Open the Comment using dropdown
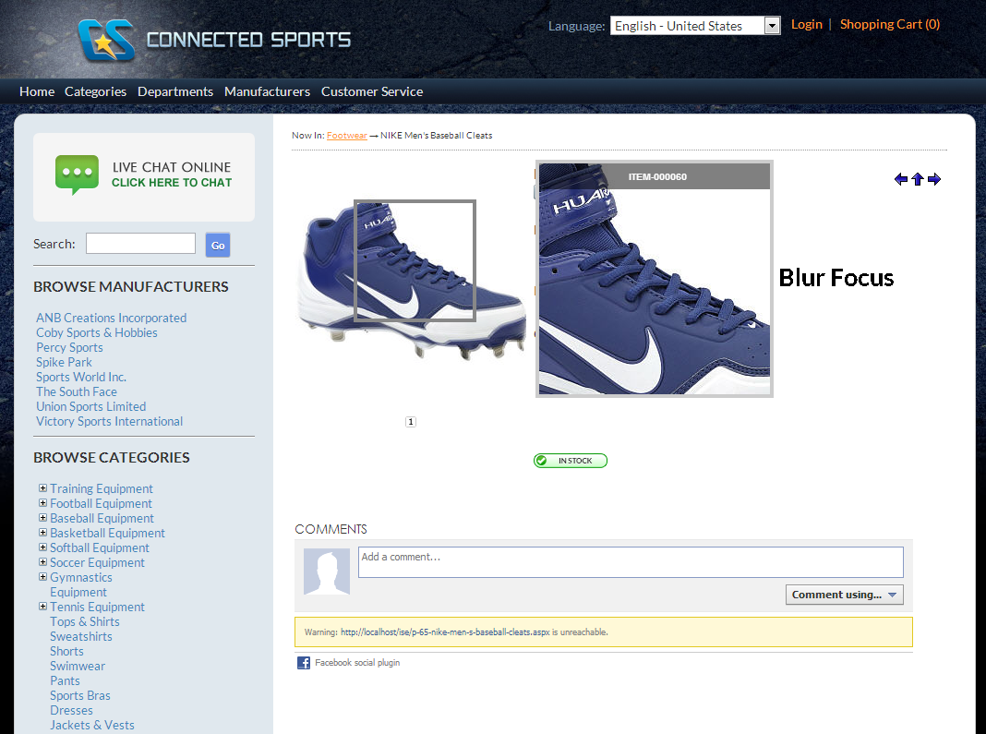The height and width of the screenshot is (734, 986). click(844, 595)
